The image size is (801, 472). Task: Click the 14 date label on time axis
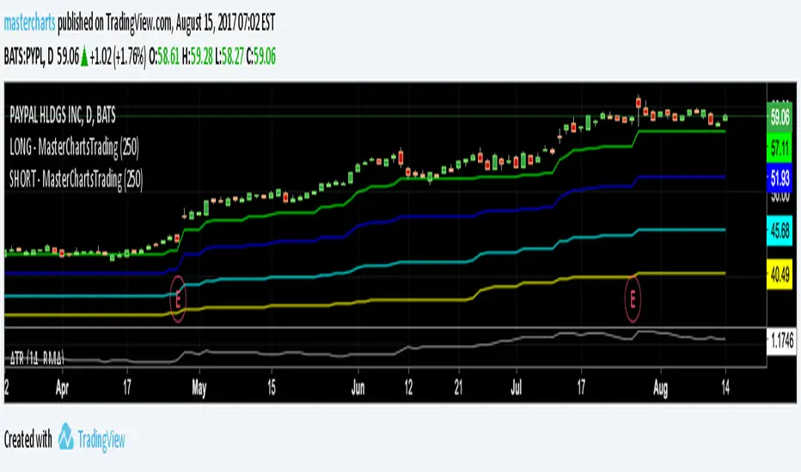click(725, 388)
